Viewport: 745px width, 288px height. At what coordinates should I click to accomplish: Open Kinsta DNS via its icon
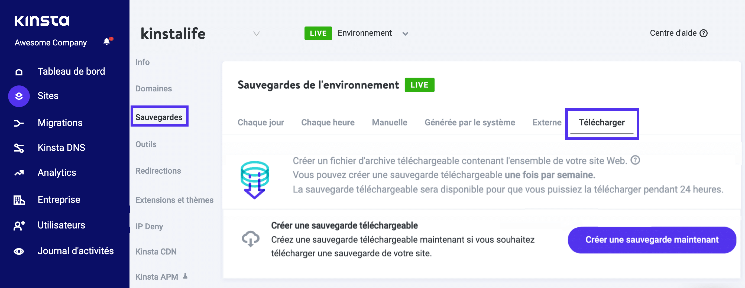point(18,148)
